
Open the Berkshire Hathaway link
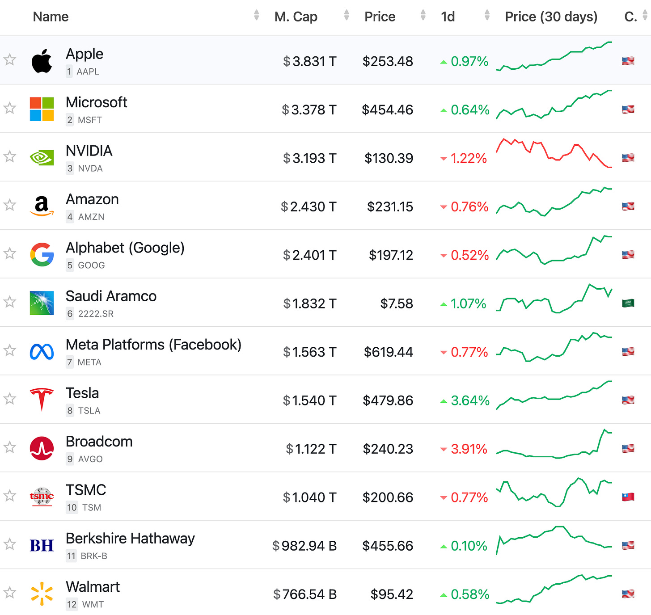(130, 539)
